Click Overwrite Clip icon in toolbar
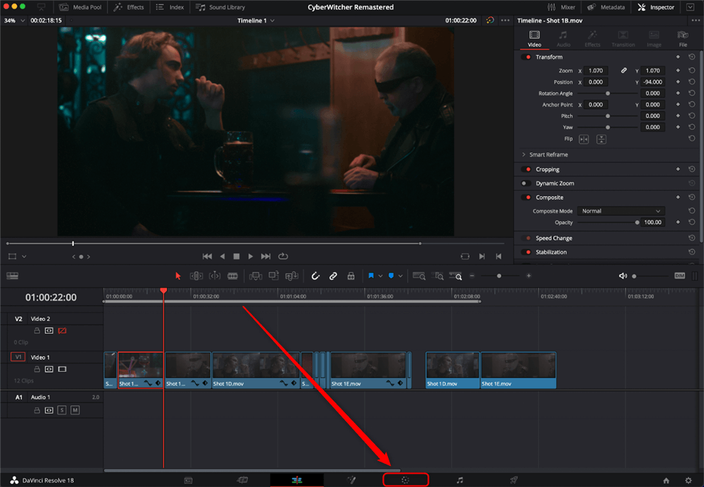 pyautogui.click(x=273, y=276)
